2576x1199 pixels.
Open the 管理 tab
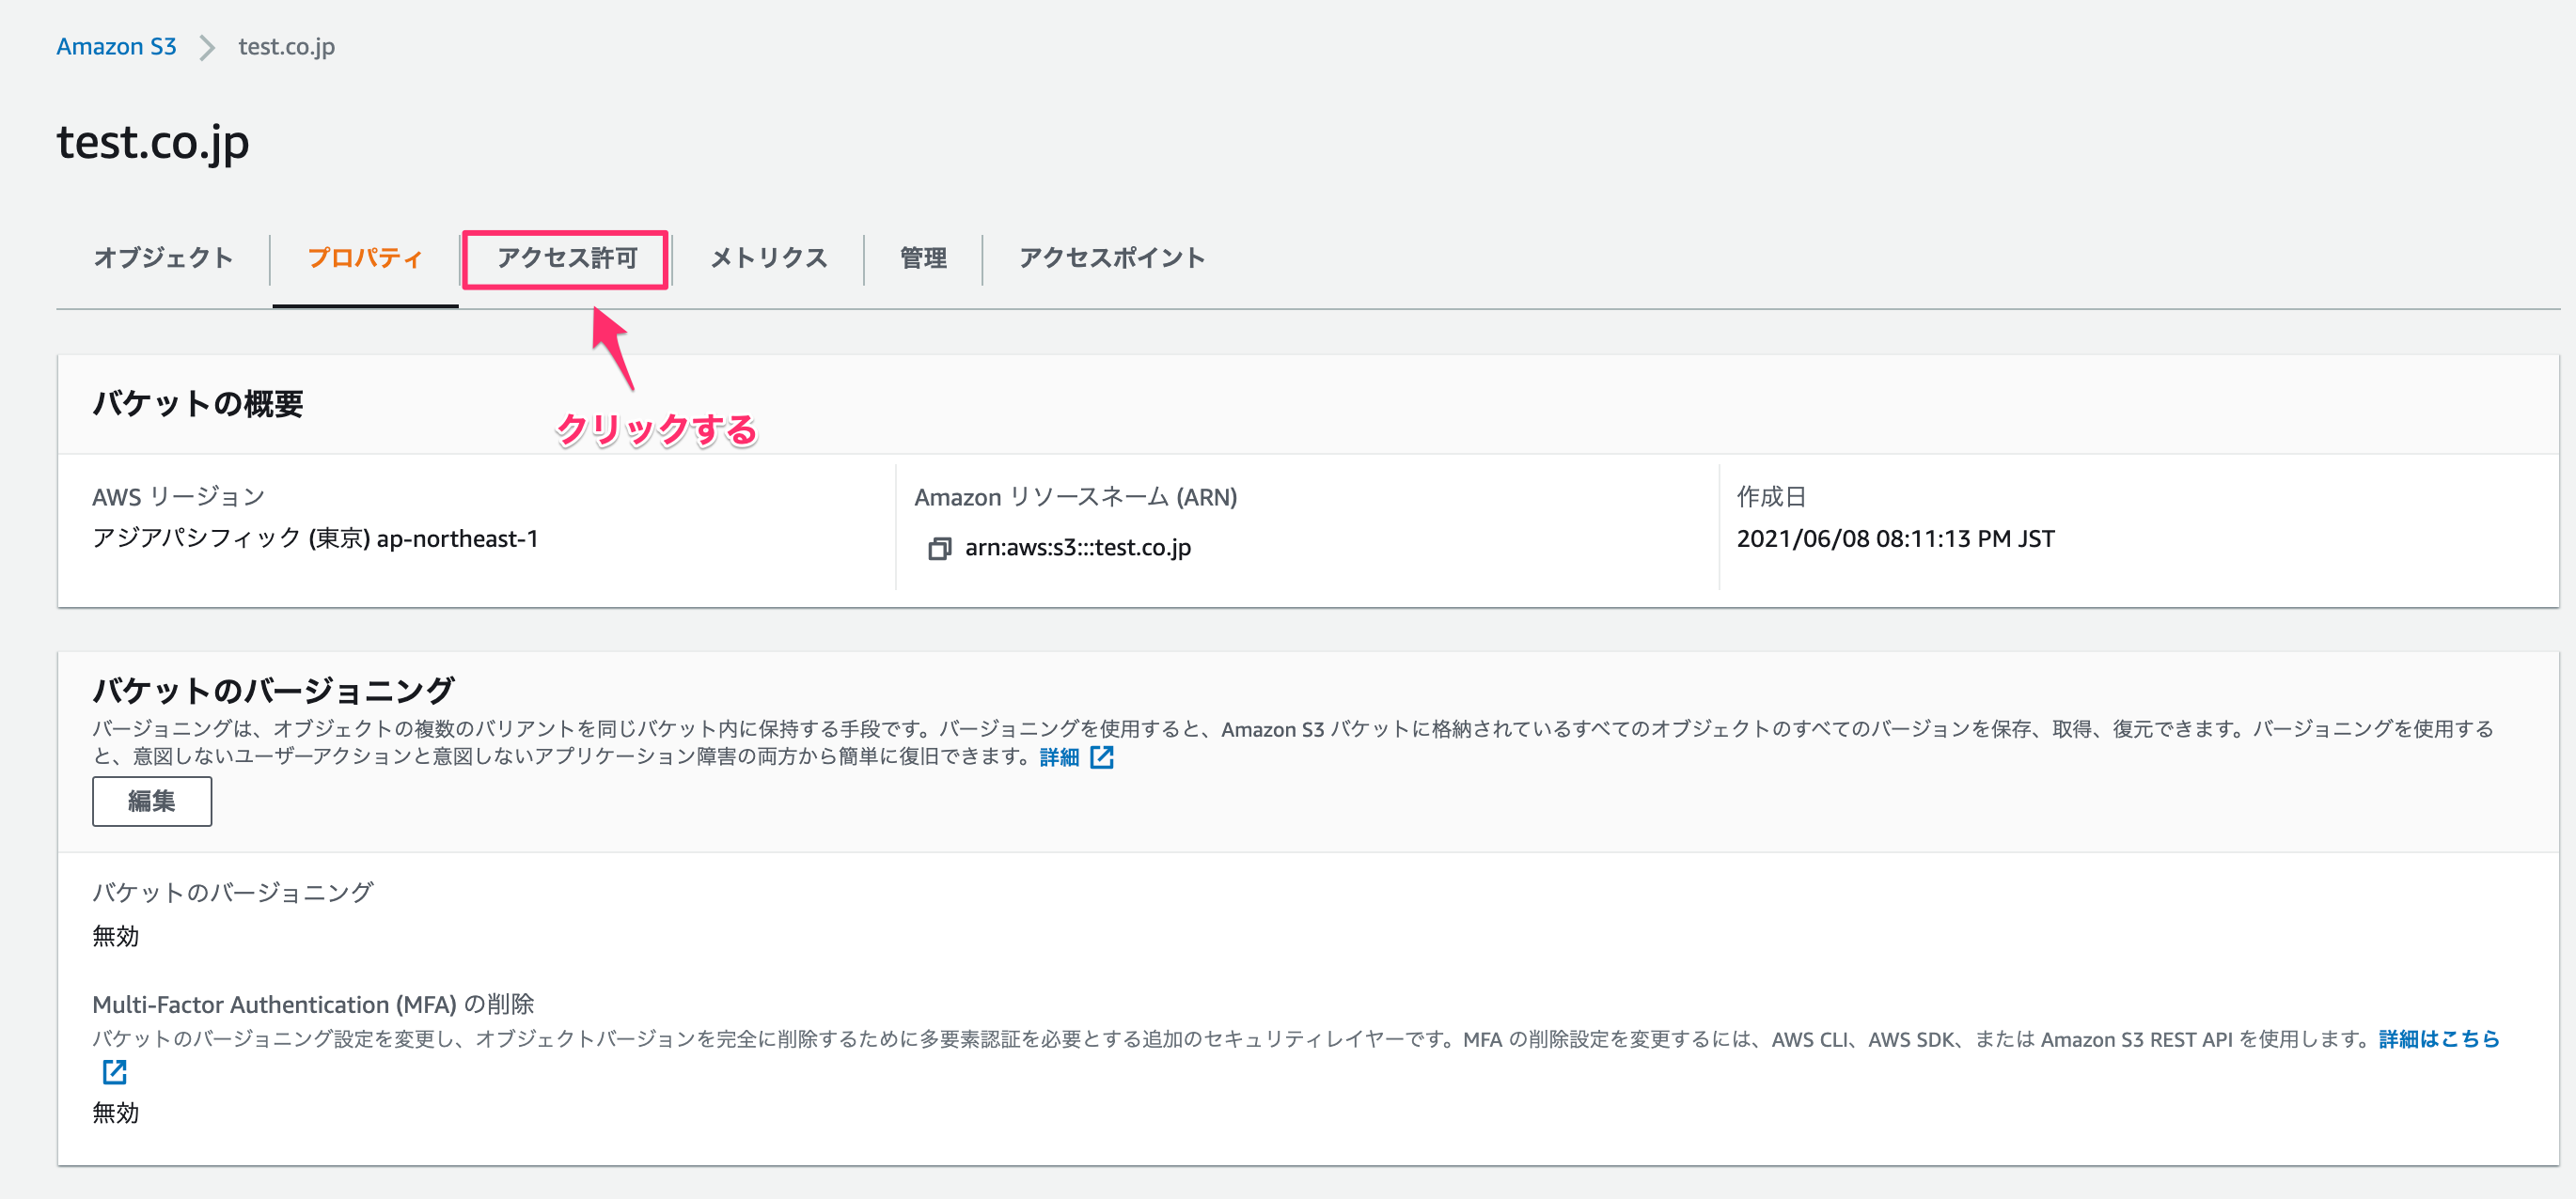(922, 257)
